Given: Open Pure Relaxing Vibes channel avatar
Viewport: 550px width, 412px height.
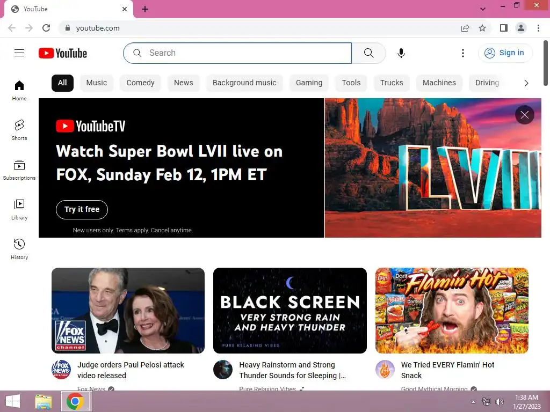Looking at the screenshot, I should coord(223,370).
